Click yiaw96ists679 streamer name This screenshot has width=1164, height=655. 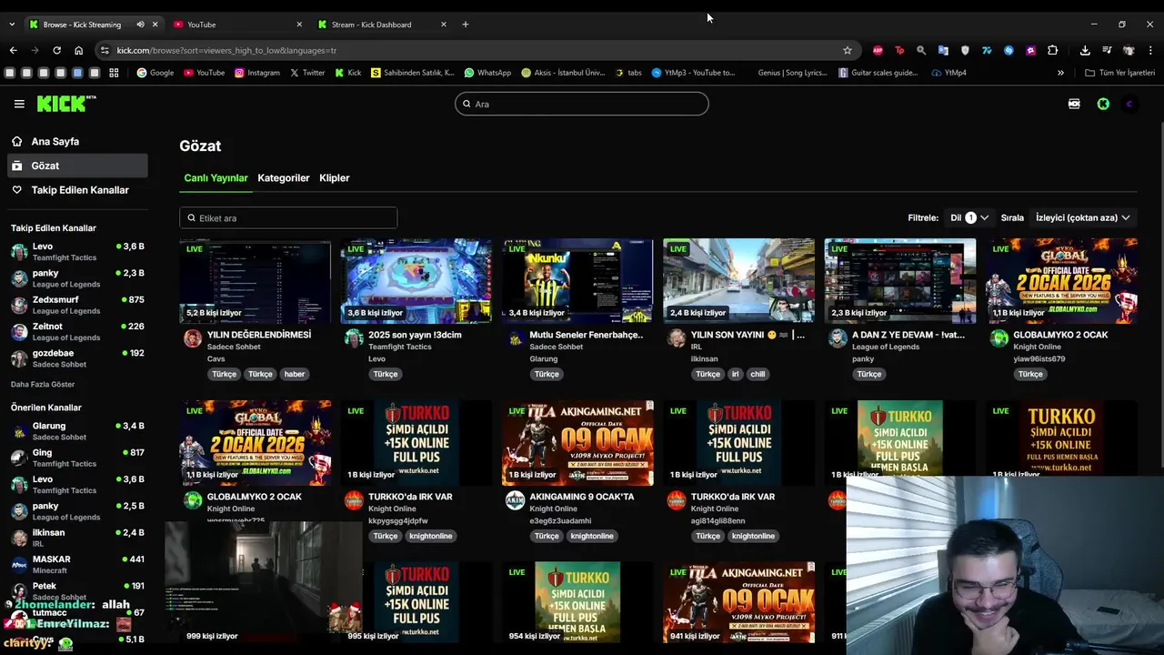click(1039, 358)
